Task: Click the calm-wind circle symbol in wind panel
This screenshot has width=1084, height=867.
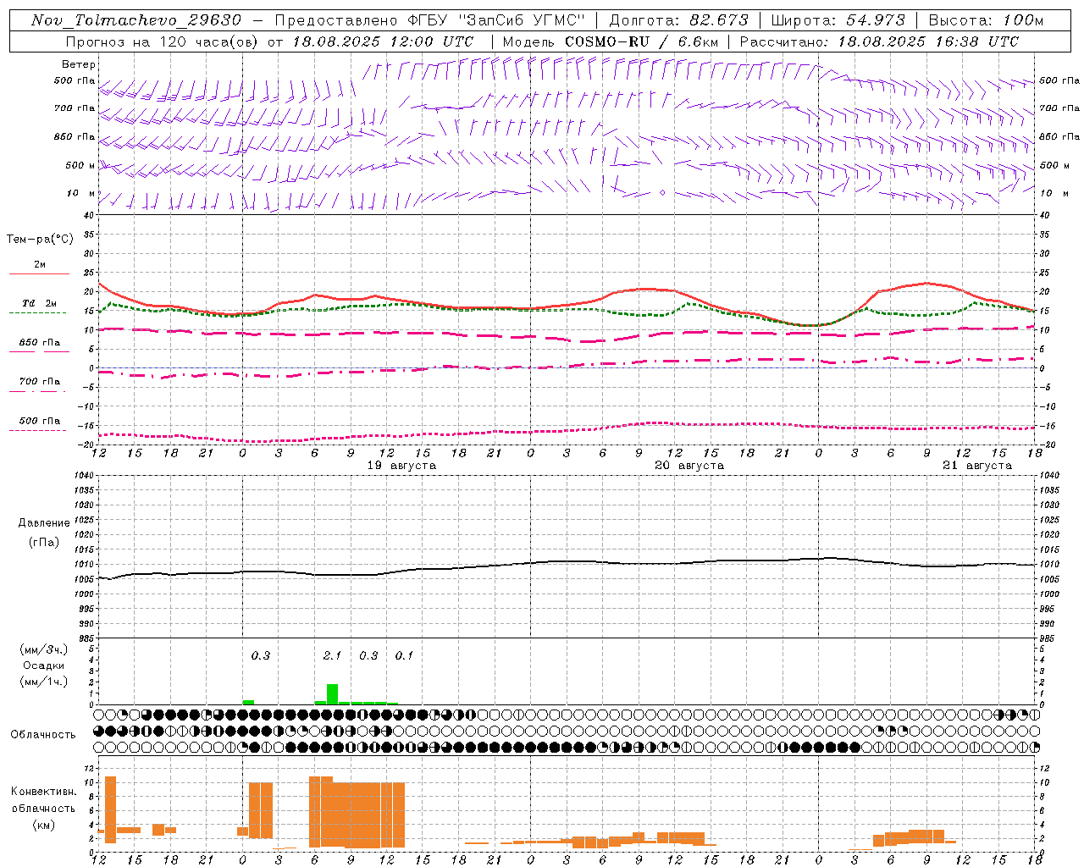Action: tap(662, 192)
